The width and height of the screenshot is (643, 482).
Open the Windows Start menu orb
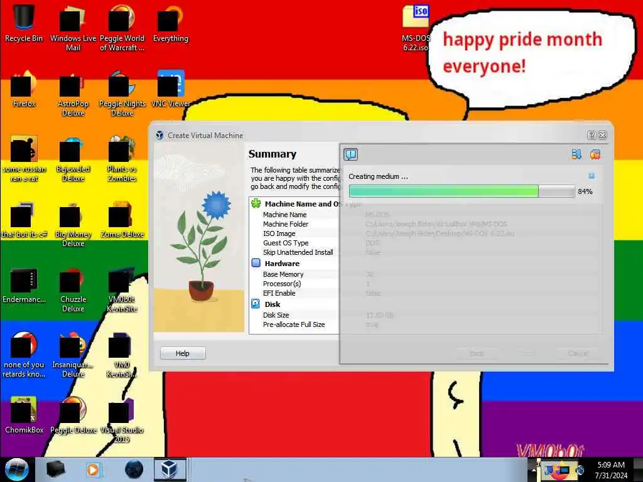[16, 469]
